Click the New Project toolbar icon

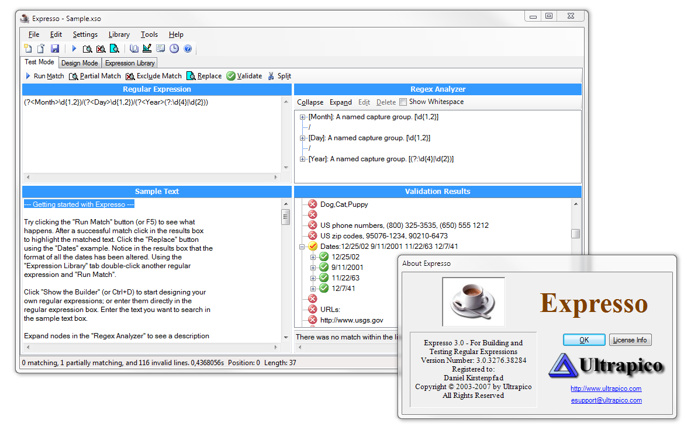pos(27,48)
